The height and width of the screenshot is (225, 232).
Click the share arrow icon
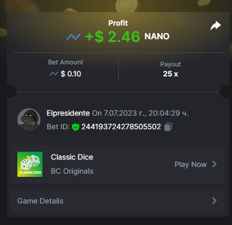pyautogui.click(x=216, y=26)
